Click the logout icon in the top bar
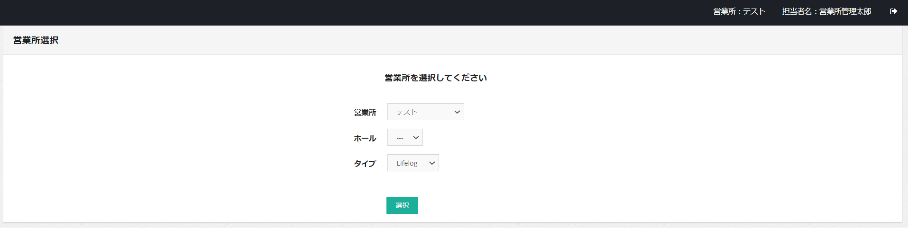This screenshot has height=230, width=908. click(x=893, y=11)
